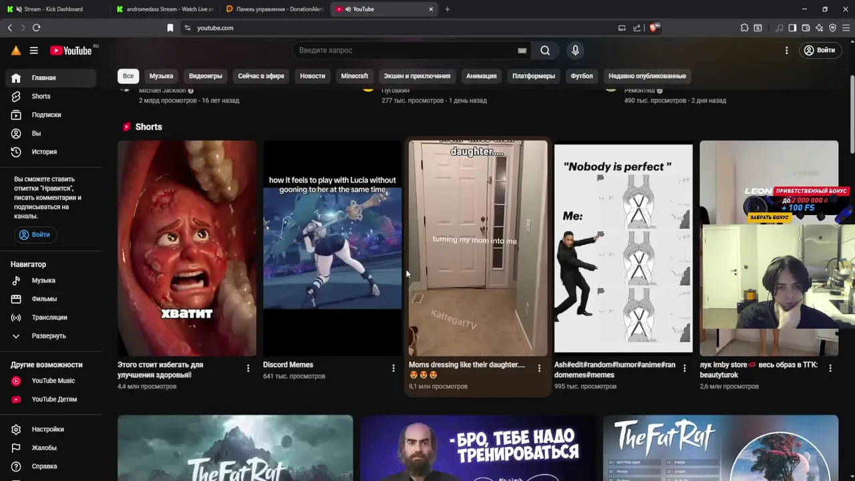Switch to DonationAlerts control panel tab

pyautogui.click(x=274, y=9)
